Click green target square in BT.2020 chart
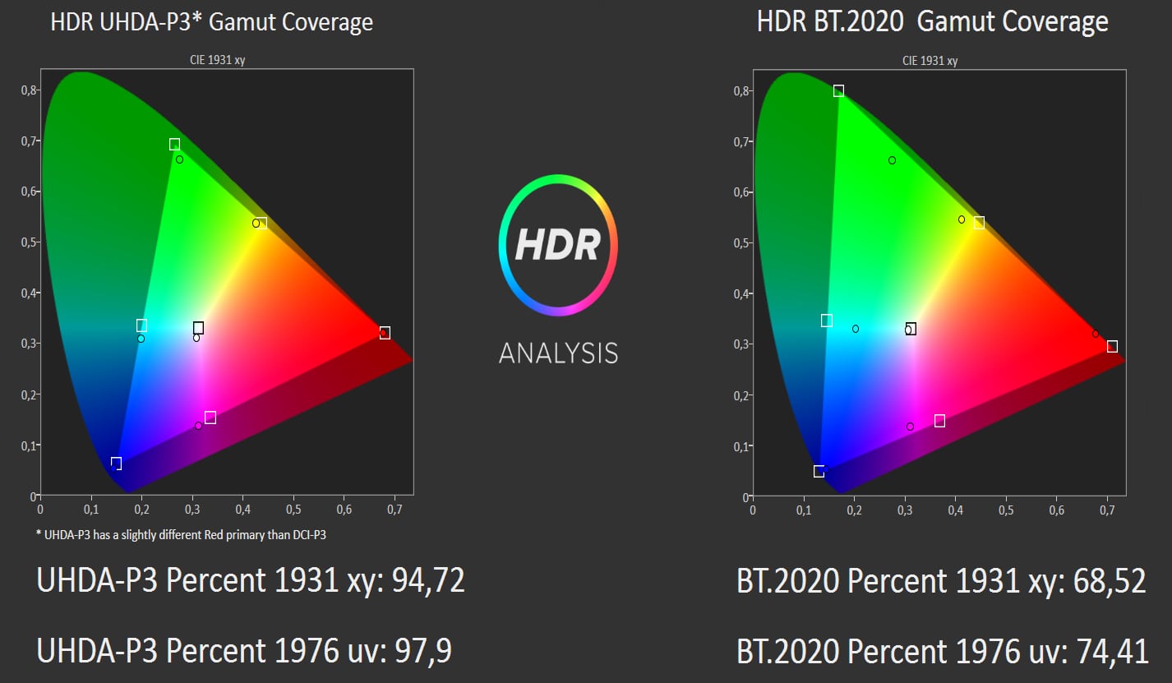This screenshot has height=683, width=1172. (838, 90)
